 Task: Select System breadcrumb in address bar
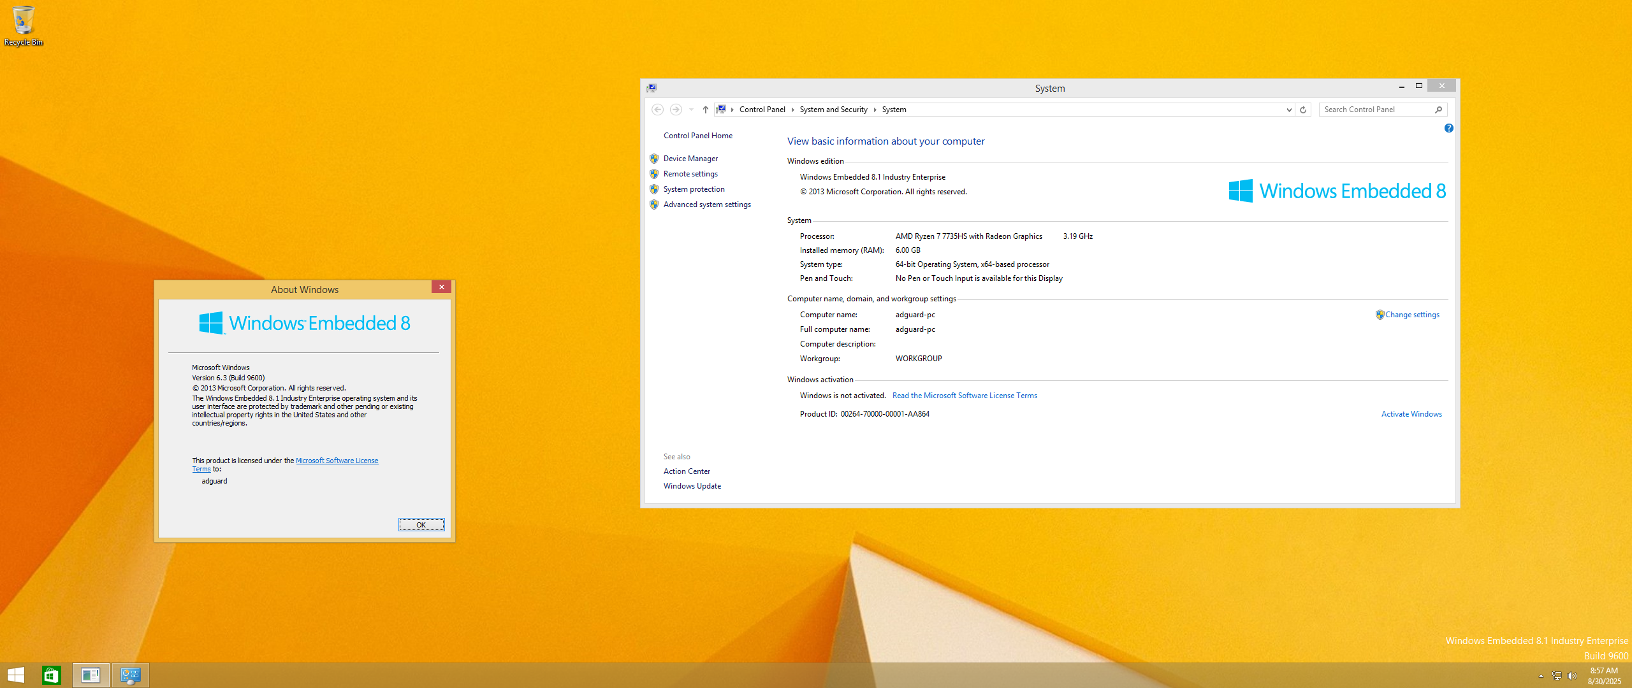(894, 110)
